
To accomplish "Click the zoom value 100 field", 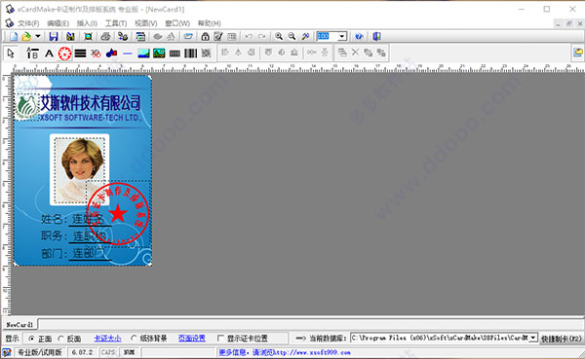I will tap(328, 36).
